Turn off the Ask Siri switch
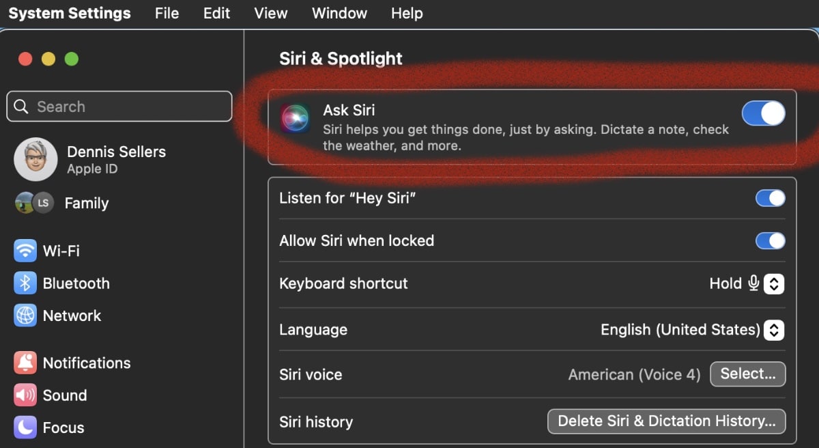819x448 pixels. tap(763, 114)
